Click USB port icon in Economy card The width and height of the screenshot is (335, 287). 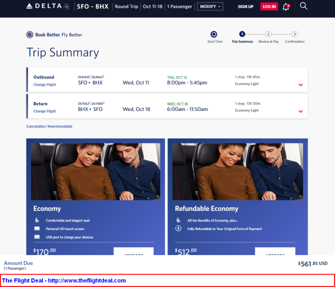37,237
